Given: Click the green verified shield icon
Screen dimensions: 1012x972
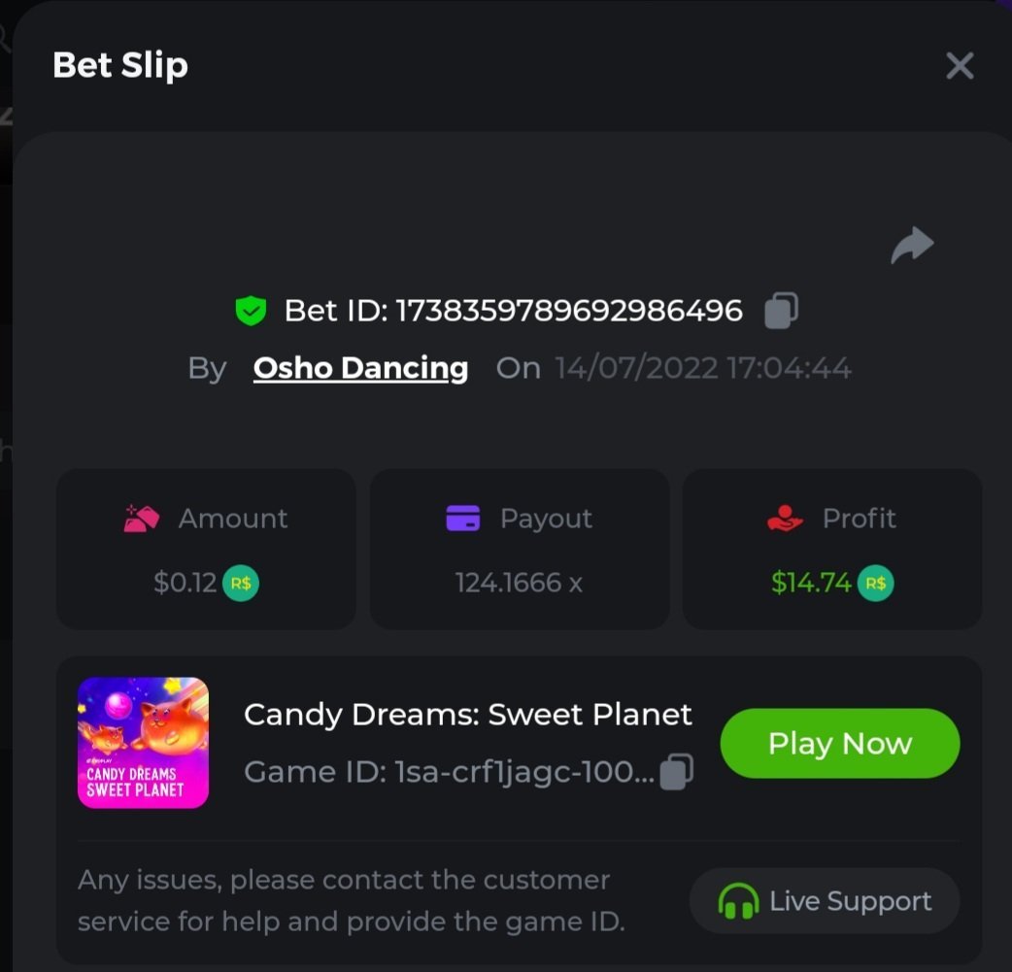Looking at the screenshot, I should click(x=252, y=311).
